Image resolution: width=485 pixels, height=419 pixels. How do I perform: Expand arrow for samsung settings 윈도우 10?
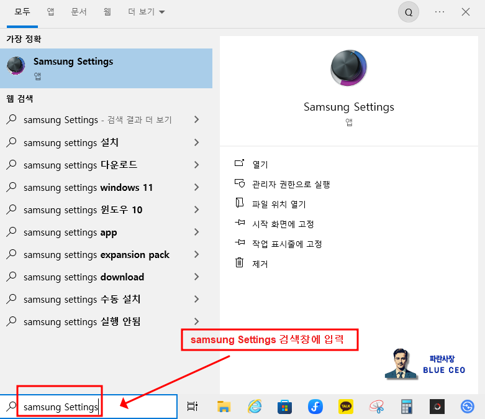coord(196,209)
